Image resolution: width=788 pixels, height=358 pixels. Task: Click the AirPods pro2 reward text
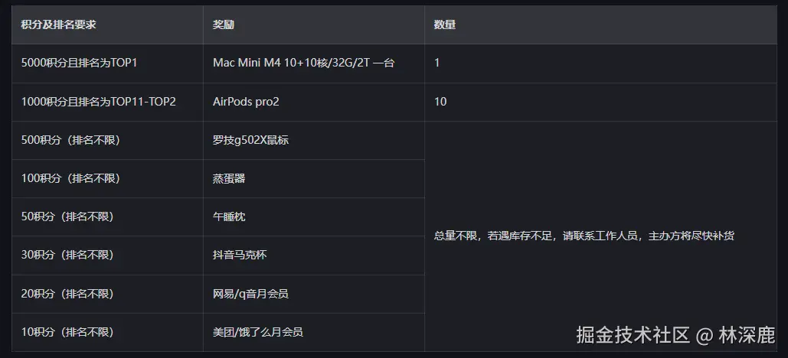pyautogui.click(x=247, y=102)
